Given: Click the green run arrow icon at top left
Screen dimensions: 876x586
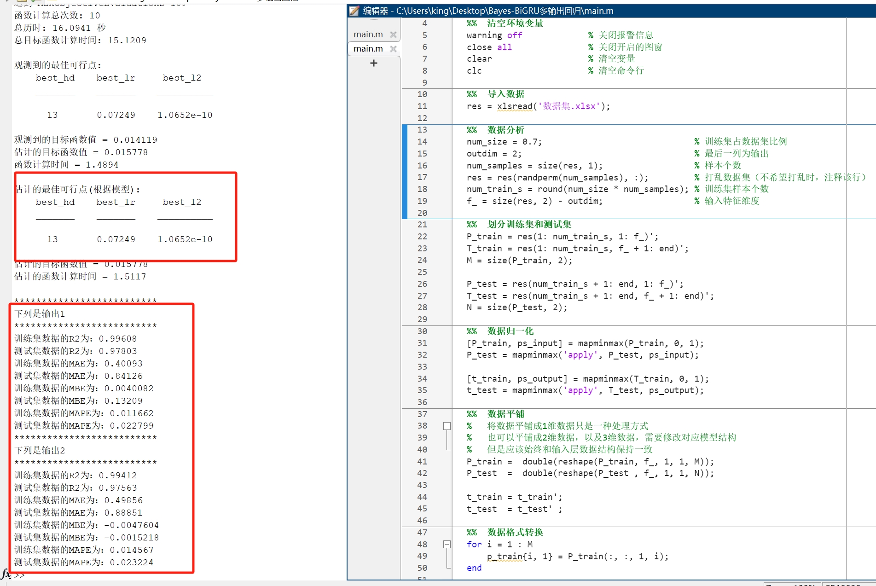Looking at the screenshot, I should [33, 2].
